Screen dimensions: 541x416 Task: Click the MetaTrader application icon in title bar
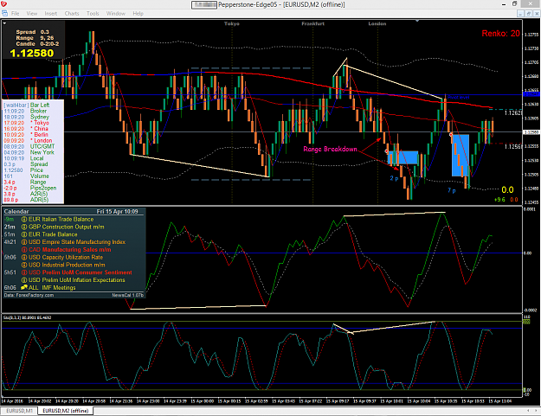click(x=3, y=4)
